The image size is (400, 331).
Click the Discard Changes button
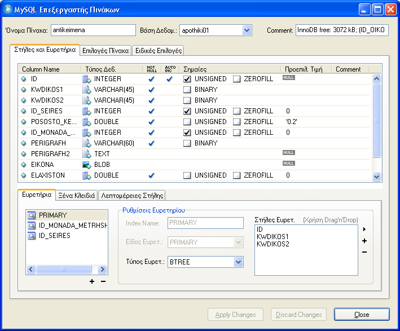click(x=298, y=315)
